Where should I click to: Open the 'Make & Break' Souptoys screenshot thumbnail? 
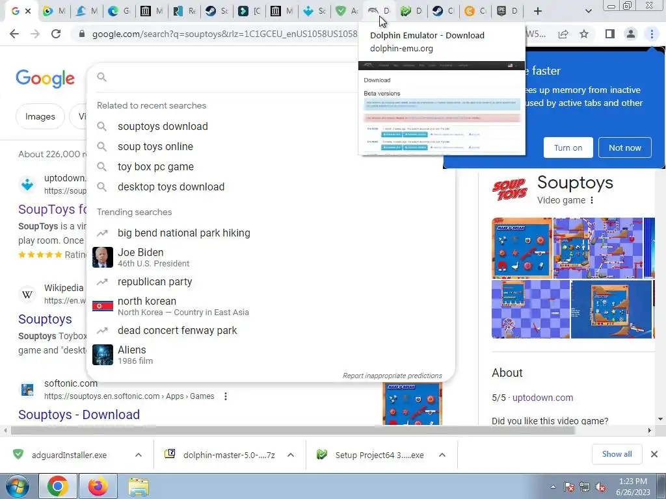pyautogui.click(x=522, y=248)
